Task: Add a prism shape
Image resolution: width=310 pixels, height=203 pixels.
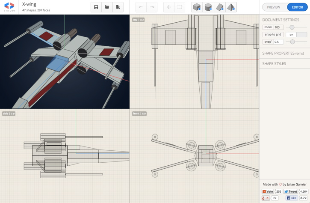Action: pyautogui.click(x=220, y=7)
